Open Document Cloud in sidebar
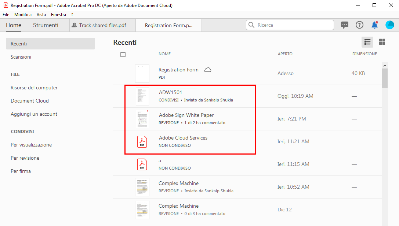Screen dimensions: 399x226 [x=30, y=101]
